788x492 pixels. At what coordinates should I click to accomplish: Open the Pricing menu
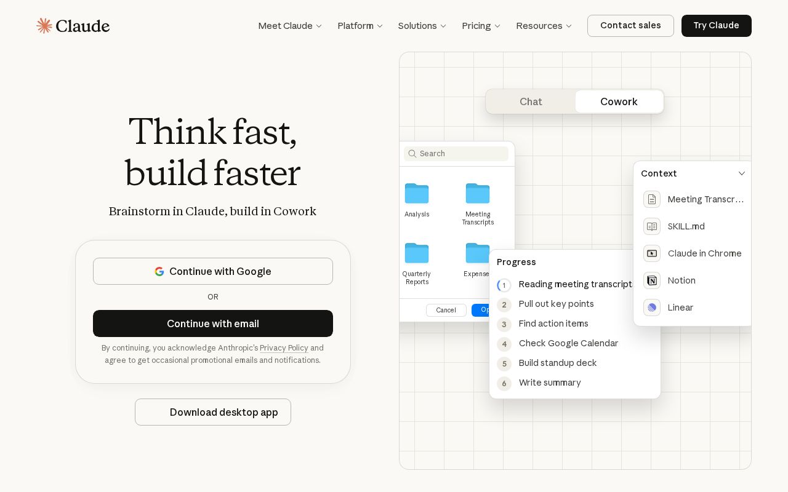480,26
